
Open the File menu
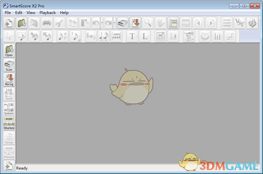click(x=8, y=13)
